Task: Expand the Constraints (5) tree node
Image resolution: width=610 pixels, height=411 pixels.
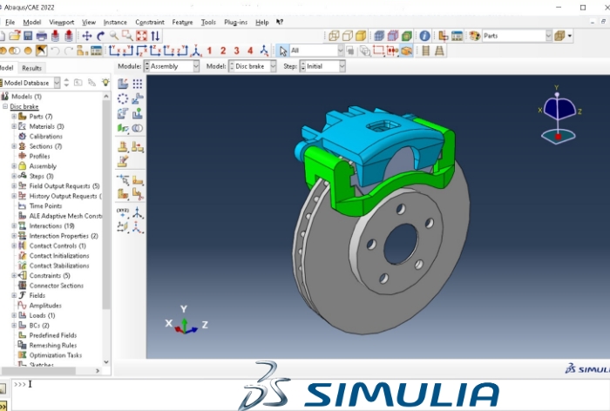Action: (x=14, y=276)
